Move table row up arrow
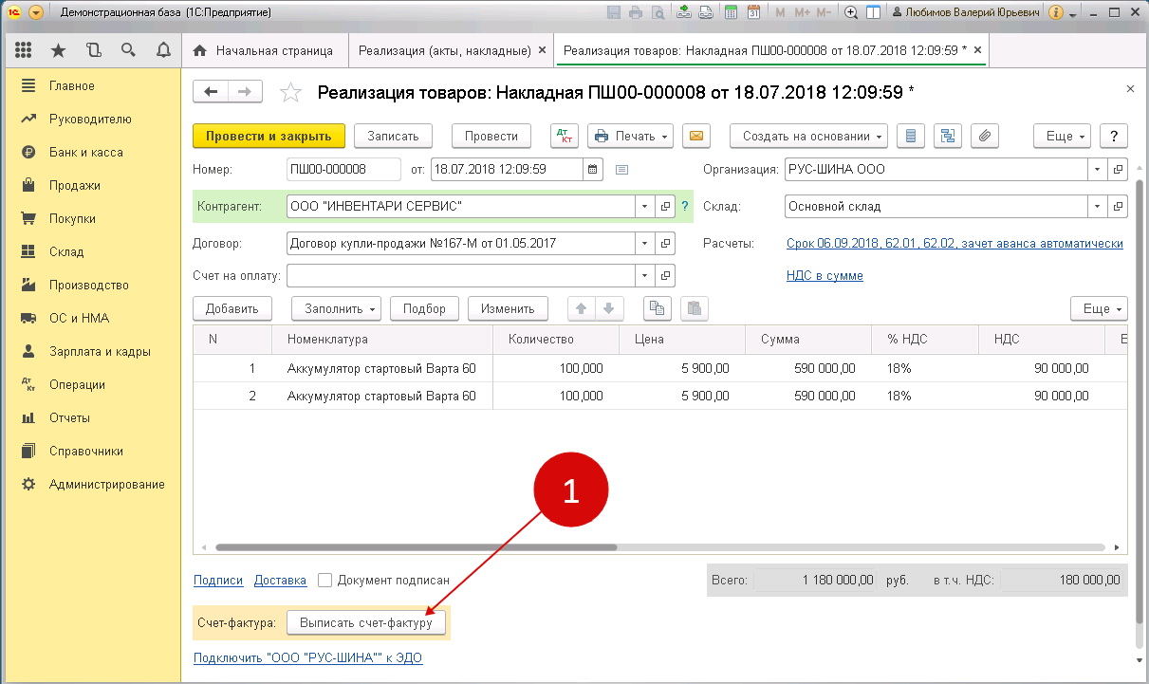The width and height of the screenshot is (1149, 684). (x=582, y=308)
